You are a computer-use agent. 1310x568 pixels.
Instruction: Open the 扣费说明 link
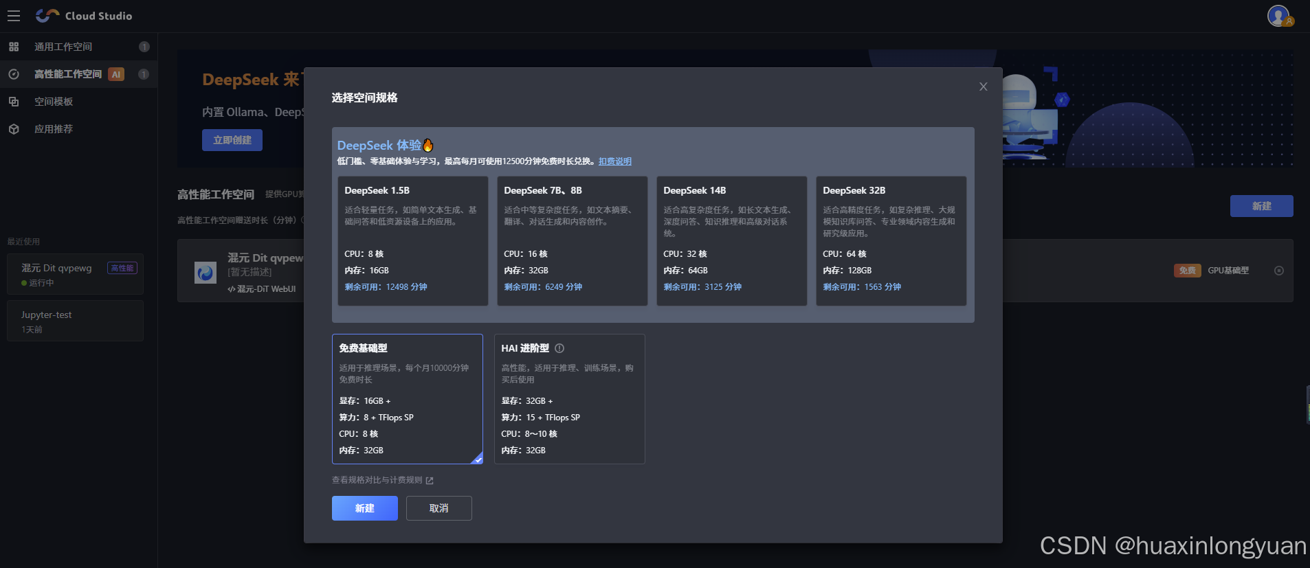[x=615, y=161]
